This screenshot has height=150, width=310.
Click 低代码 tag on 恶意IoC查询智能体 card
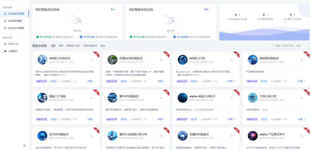click(x=123, y=81)
